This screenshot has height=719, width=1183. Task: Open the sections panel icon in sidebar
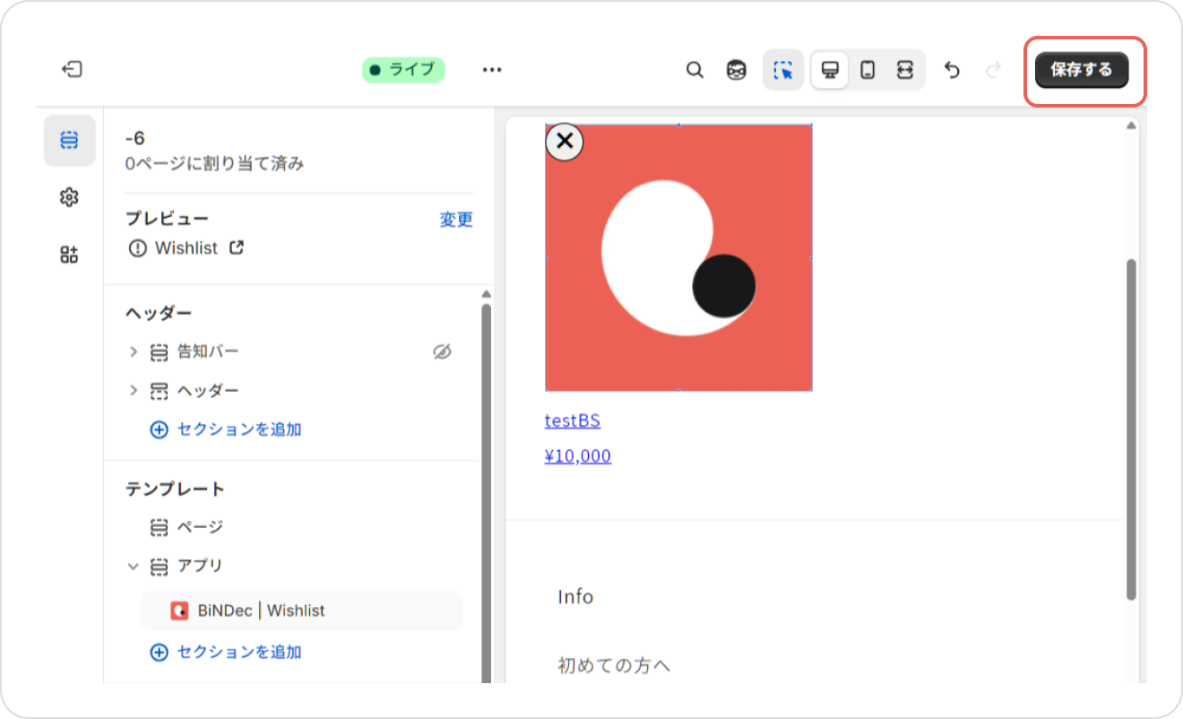[70, 140]
